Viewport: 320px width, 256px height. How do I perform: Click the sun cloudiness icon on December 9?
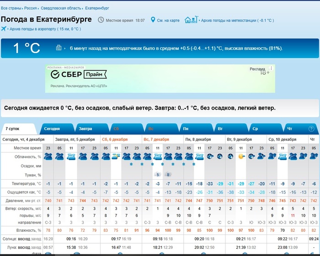coord(241,144)
